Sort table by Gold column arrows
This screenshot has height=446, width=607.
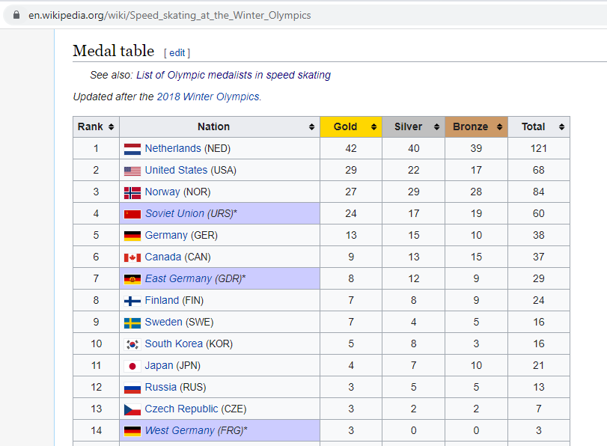click(373, 127)
